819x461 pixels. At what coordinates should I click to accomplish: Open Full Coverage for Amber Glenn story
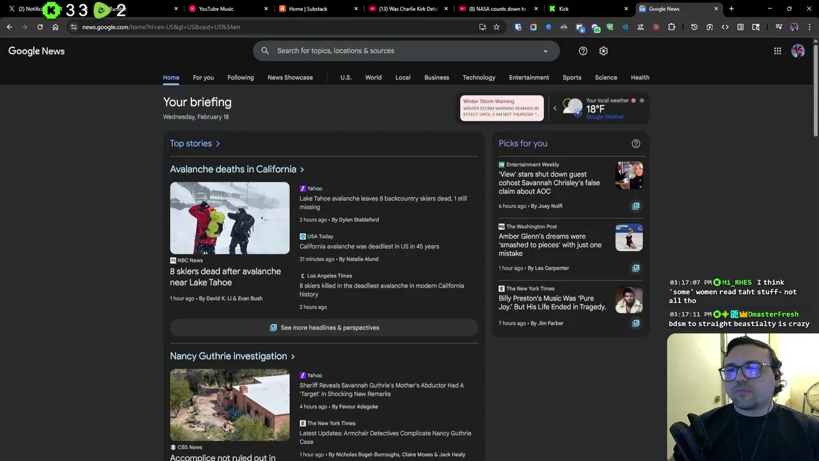click(635, 268)
